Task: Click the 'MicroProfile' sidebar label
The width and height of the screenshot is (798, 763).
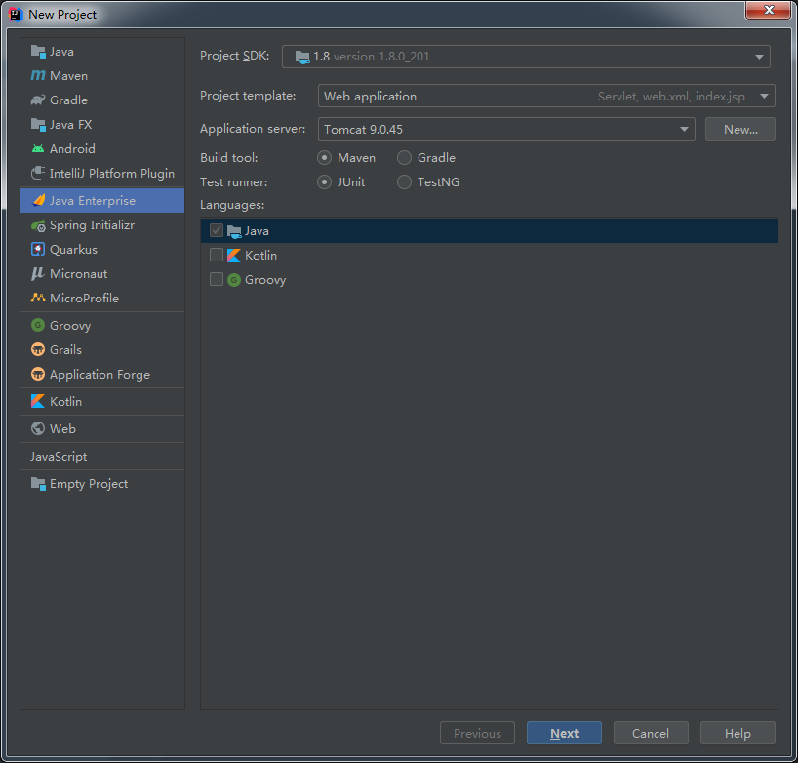Action: tap(84, 298)
